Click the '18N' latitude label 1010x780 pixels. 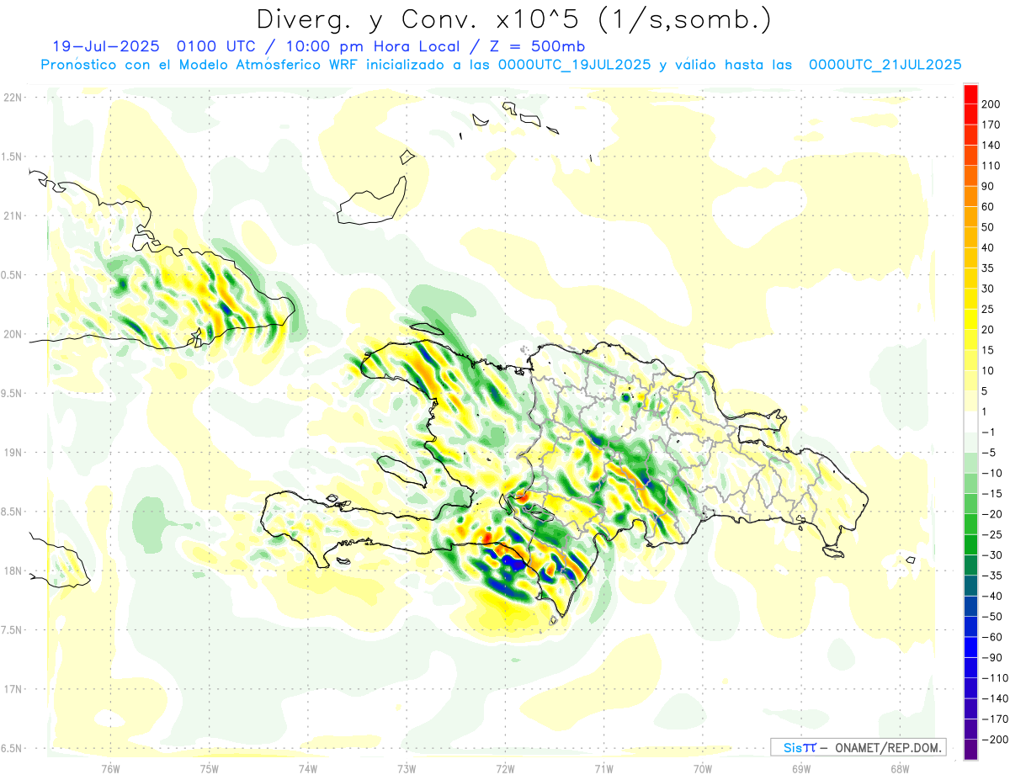pyautogui.click(x=13, y=571)
